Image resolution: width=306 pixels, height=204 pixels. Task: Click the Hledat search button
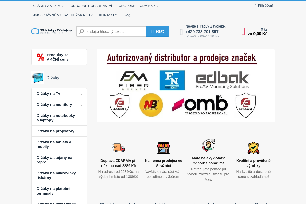pyautogui.click(x=158, y=31)
